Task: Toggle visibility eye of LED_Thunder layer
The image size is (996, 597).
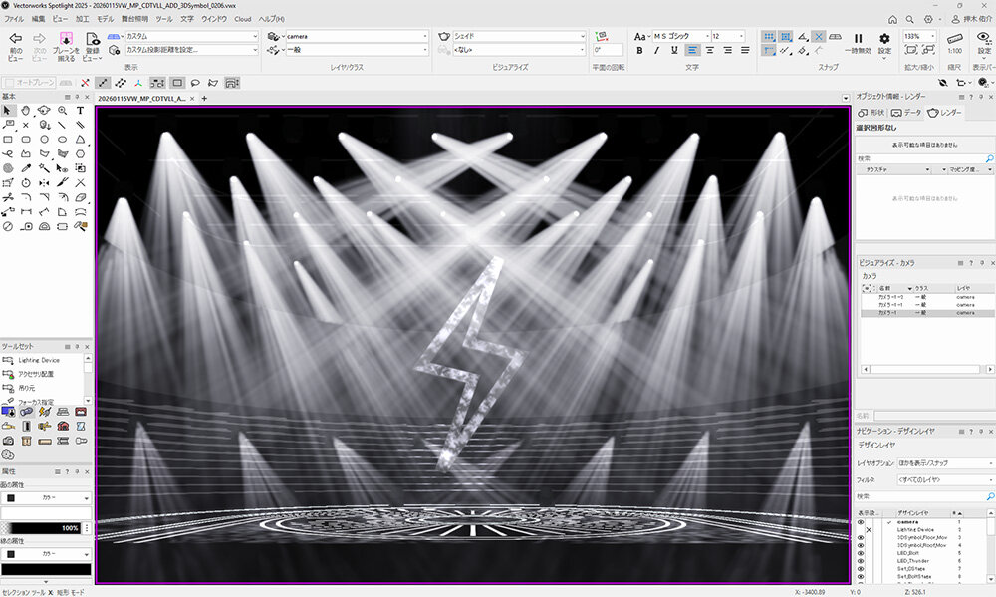Action: (862, 561)
